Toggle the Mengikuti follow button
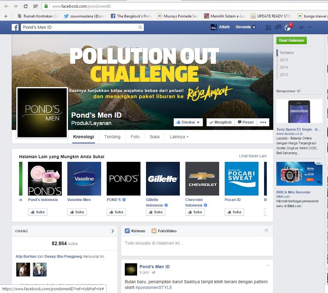 pyautogui.click(x=220, y=122)
